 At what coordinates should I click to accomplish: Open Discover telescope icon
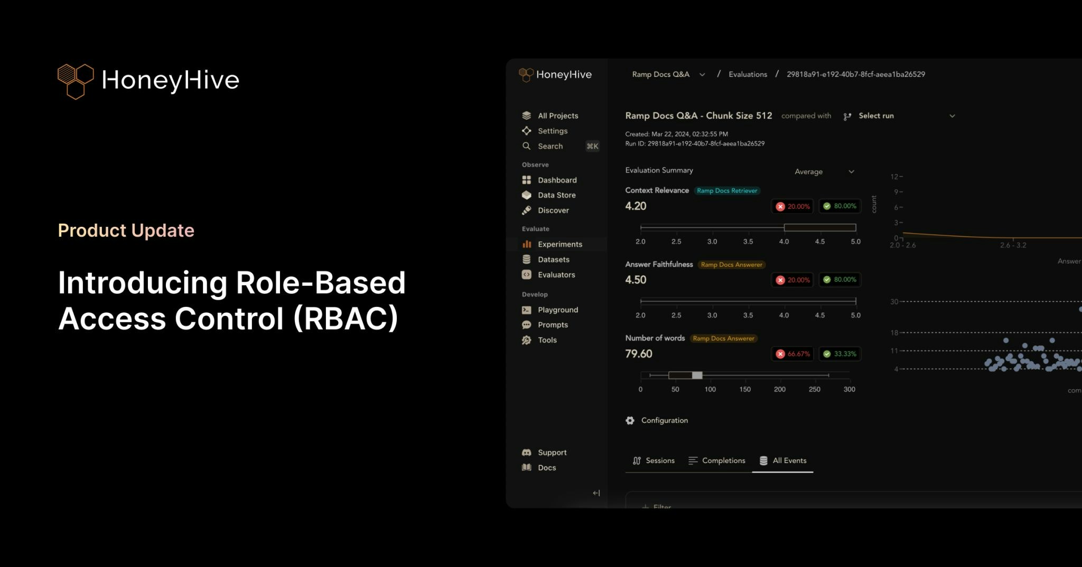tap(526, 210)
